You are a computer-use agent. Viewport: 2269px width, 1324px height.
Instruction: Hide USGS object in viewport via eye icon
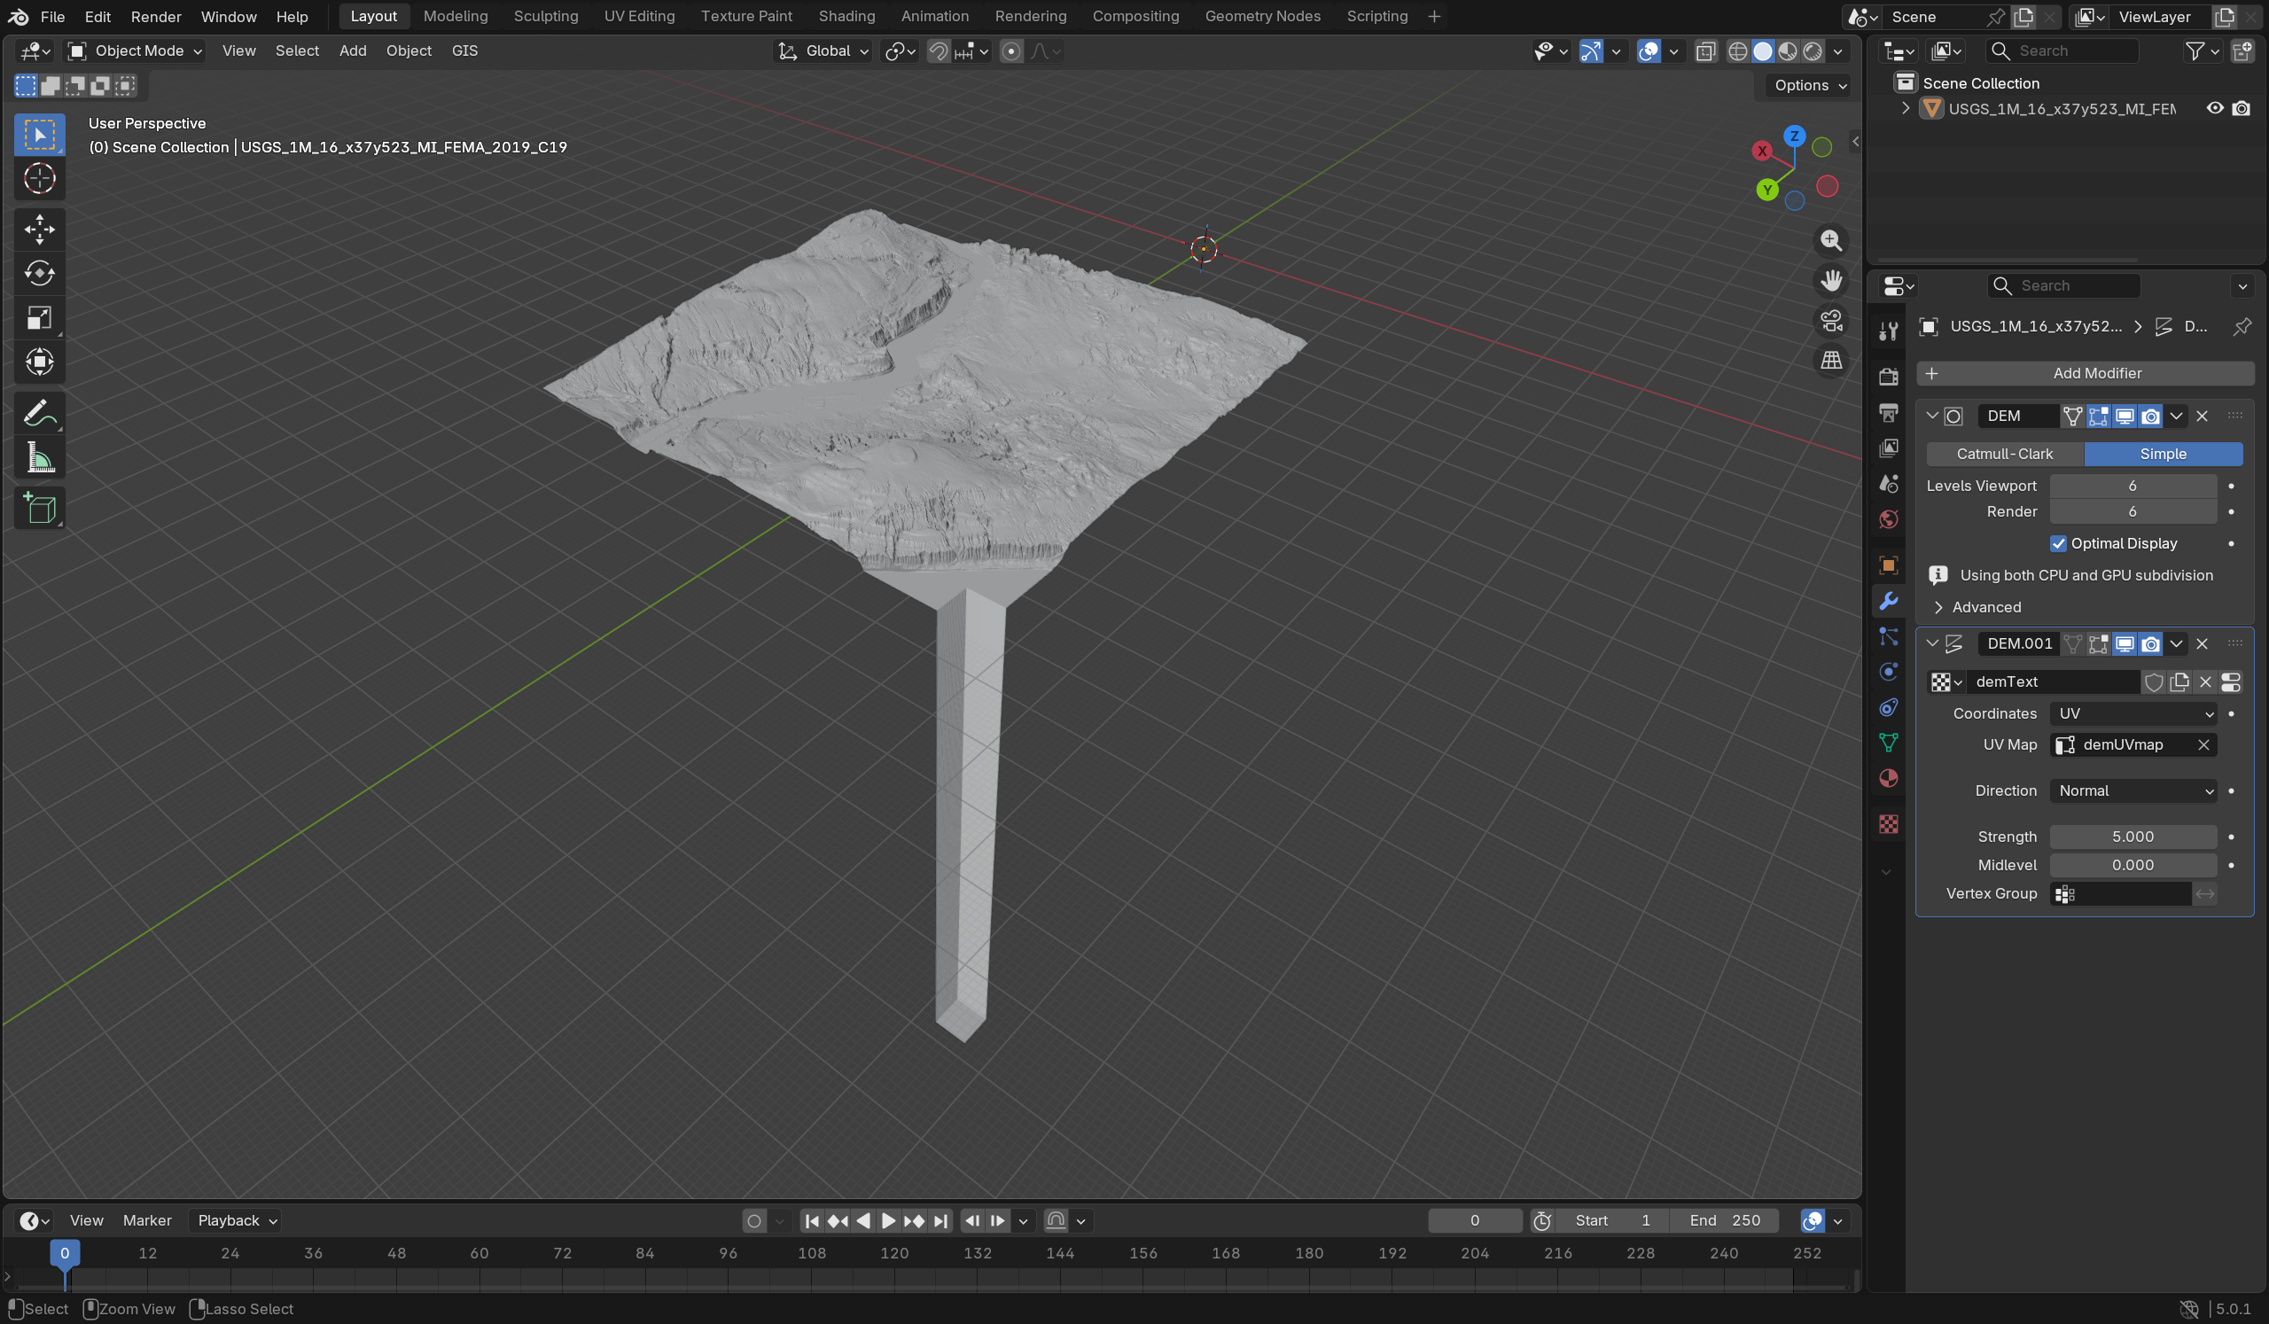tap(2214, 109)
